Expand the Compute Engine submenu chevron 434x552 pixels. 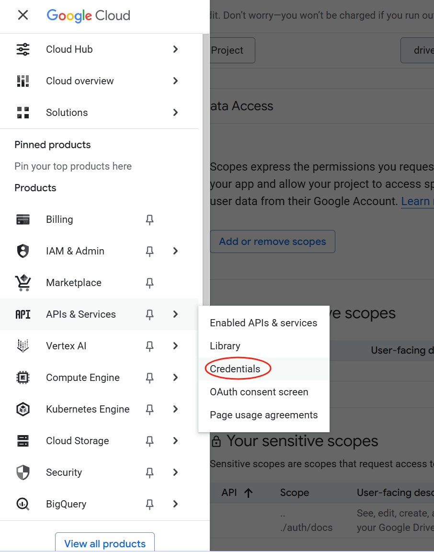(x=175, y=378)
